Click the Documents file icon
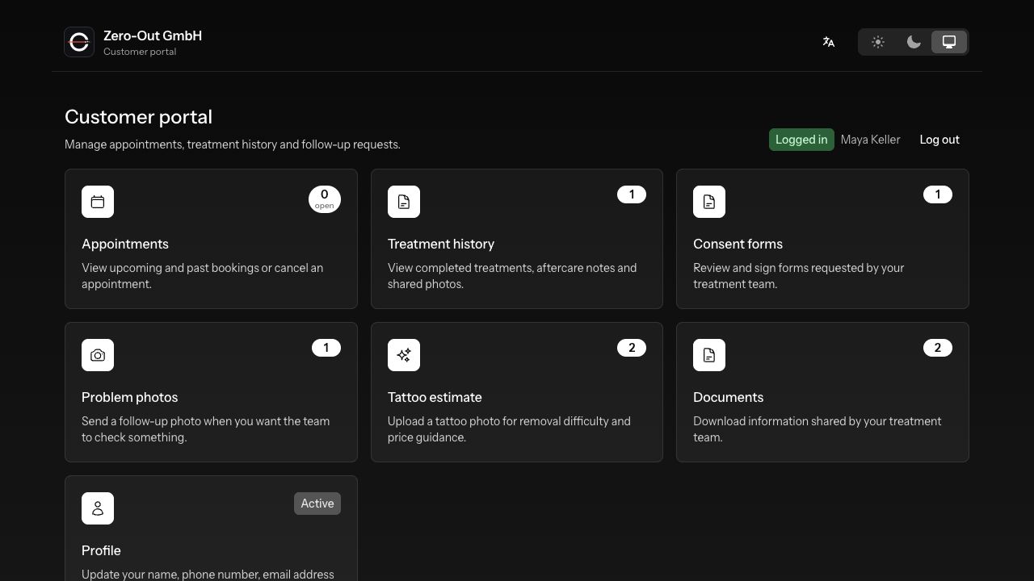The height and width of the screenshot is (581, 1034). coord(709,355)
